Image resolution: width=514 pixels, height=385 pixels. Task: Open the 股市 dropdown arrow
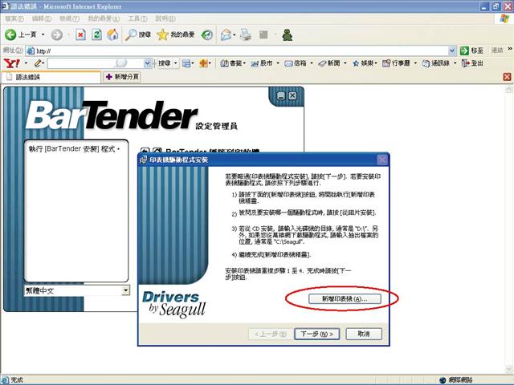click(278, 63)
